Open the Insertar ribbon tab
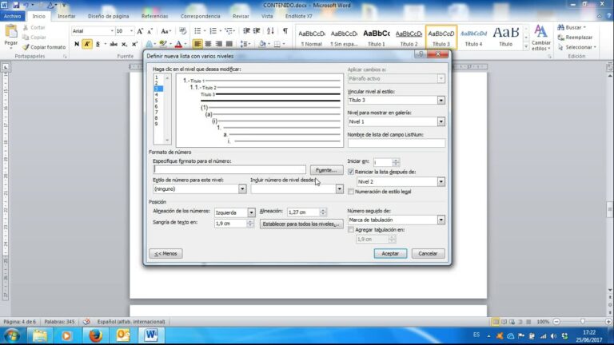This screenshot has height=345, width=614. (66, 16)
